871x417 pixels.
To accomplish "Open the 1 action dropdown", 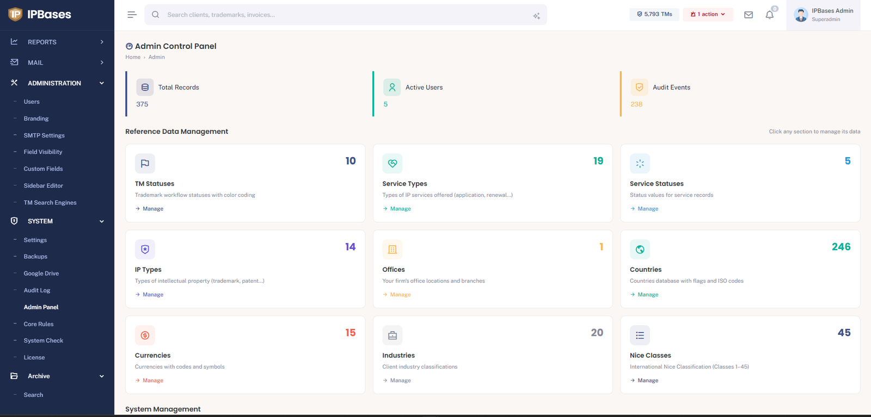I will pyautogui.click(x=708, y=14).
